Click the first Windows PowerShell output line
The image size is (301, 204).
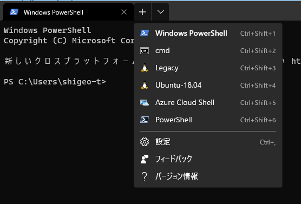[x=47, y=30]
